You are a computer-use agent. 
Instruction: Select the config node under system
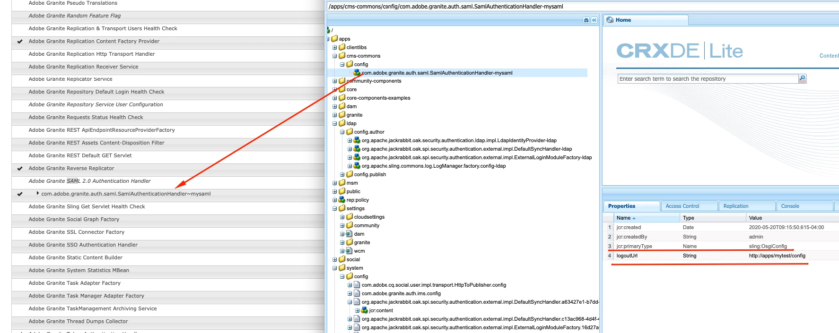tap(361, 276)
